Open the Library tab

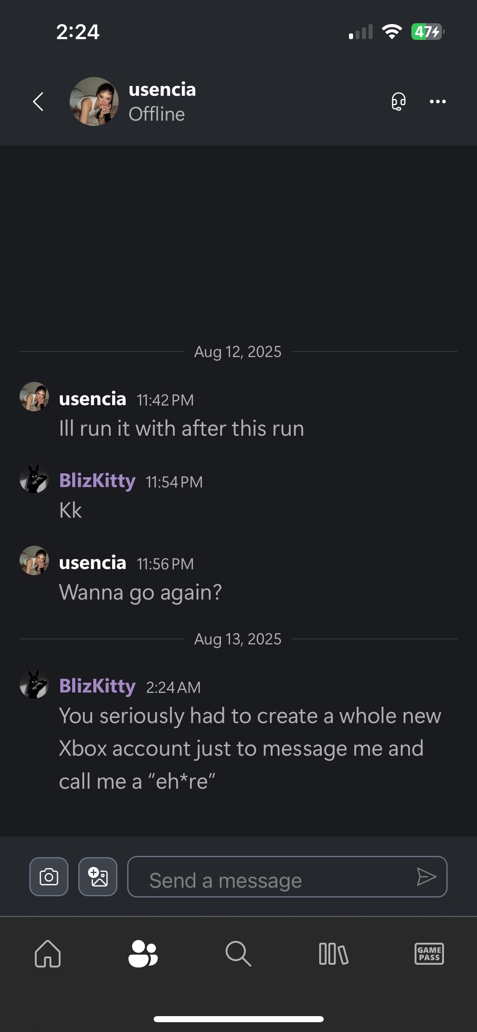click(x=333, y=954)
